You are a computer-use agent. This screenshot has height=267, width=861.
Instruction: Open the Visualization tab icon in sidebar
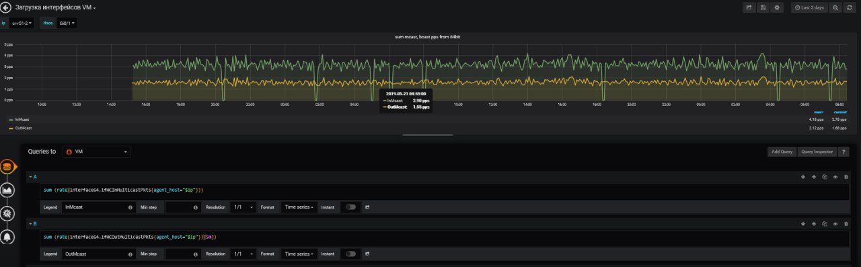coord(7,191)
